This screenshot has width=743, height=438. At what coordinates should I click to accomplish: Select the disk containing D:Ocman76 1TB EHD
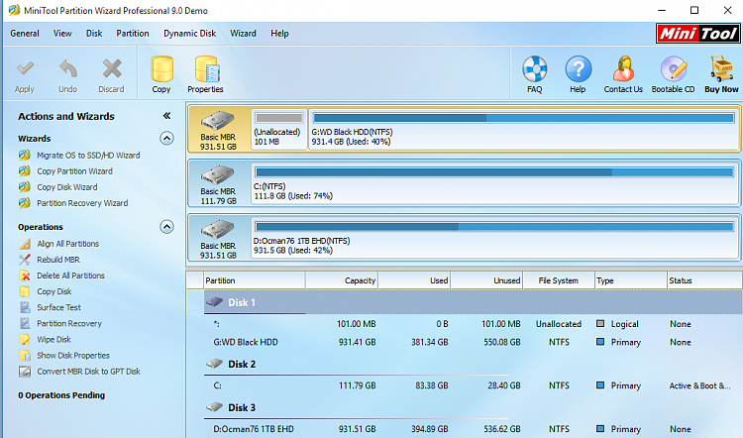(x=219, y=239)
